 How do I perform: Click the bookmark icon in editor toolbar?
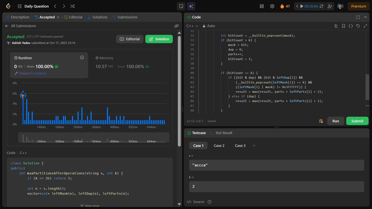coord(343,26)
